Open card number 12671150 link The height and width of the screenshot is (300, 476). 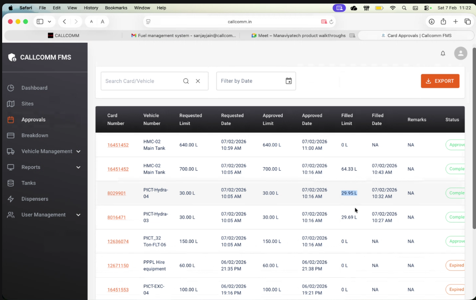pyautogui.click(x=118, y=265)
